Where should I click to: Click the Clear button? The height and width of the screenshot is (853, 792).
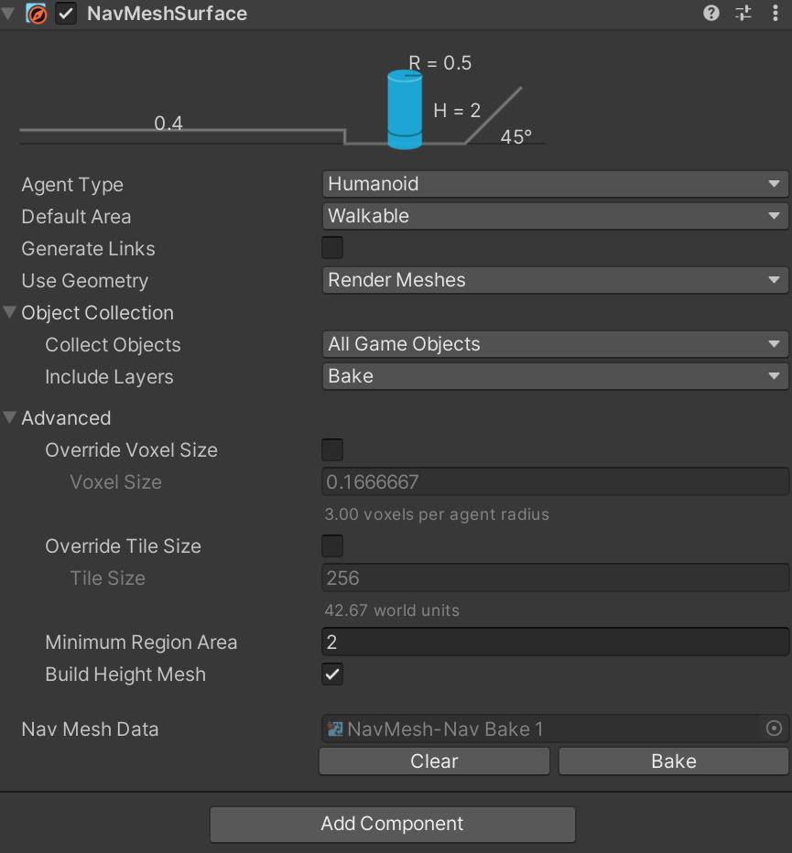[x=434, y=761]
